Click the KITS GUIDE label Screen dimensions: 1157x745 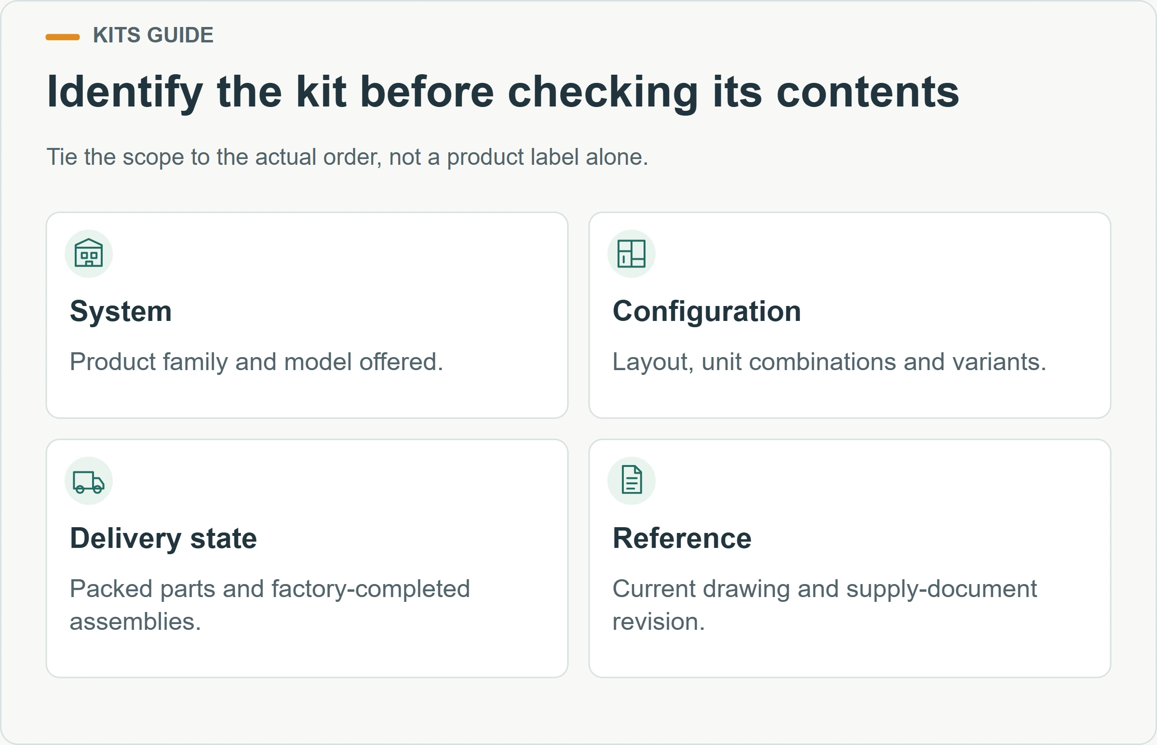tap(153, 35)
